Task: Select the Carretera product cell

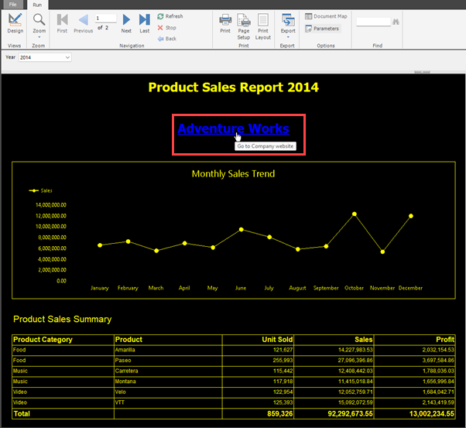Action: [x=168, y=371]
